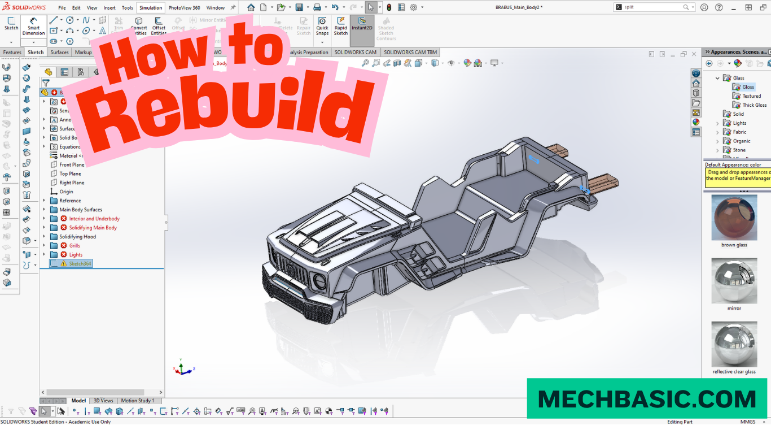Select the Smart Dimension tool
Image resolution: width=771 pixels, height=434 pixels.
tap(33, 26)
